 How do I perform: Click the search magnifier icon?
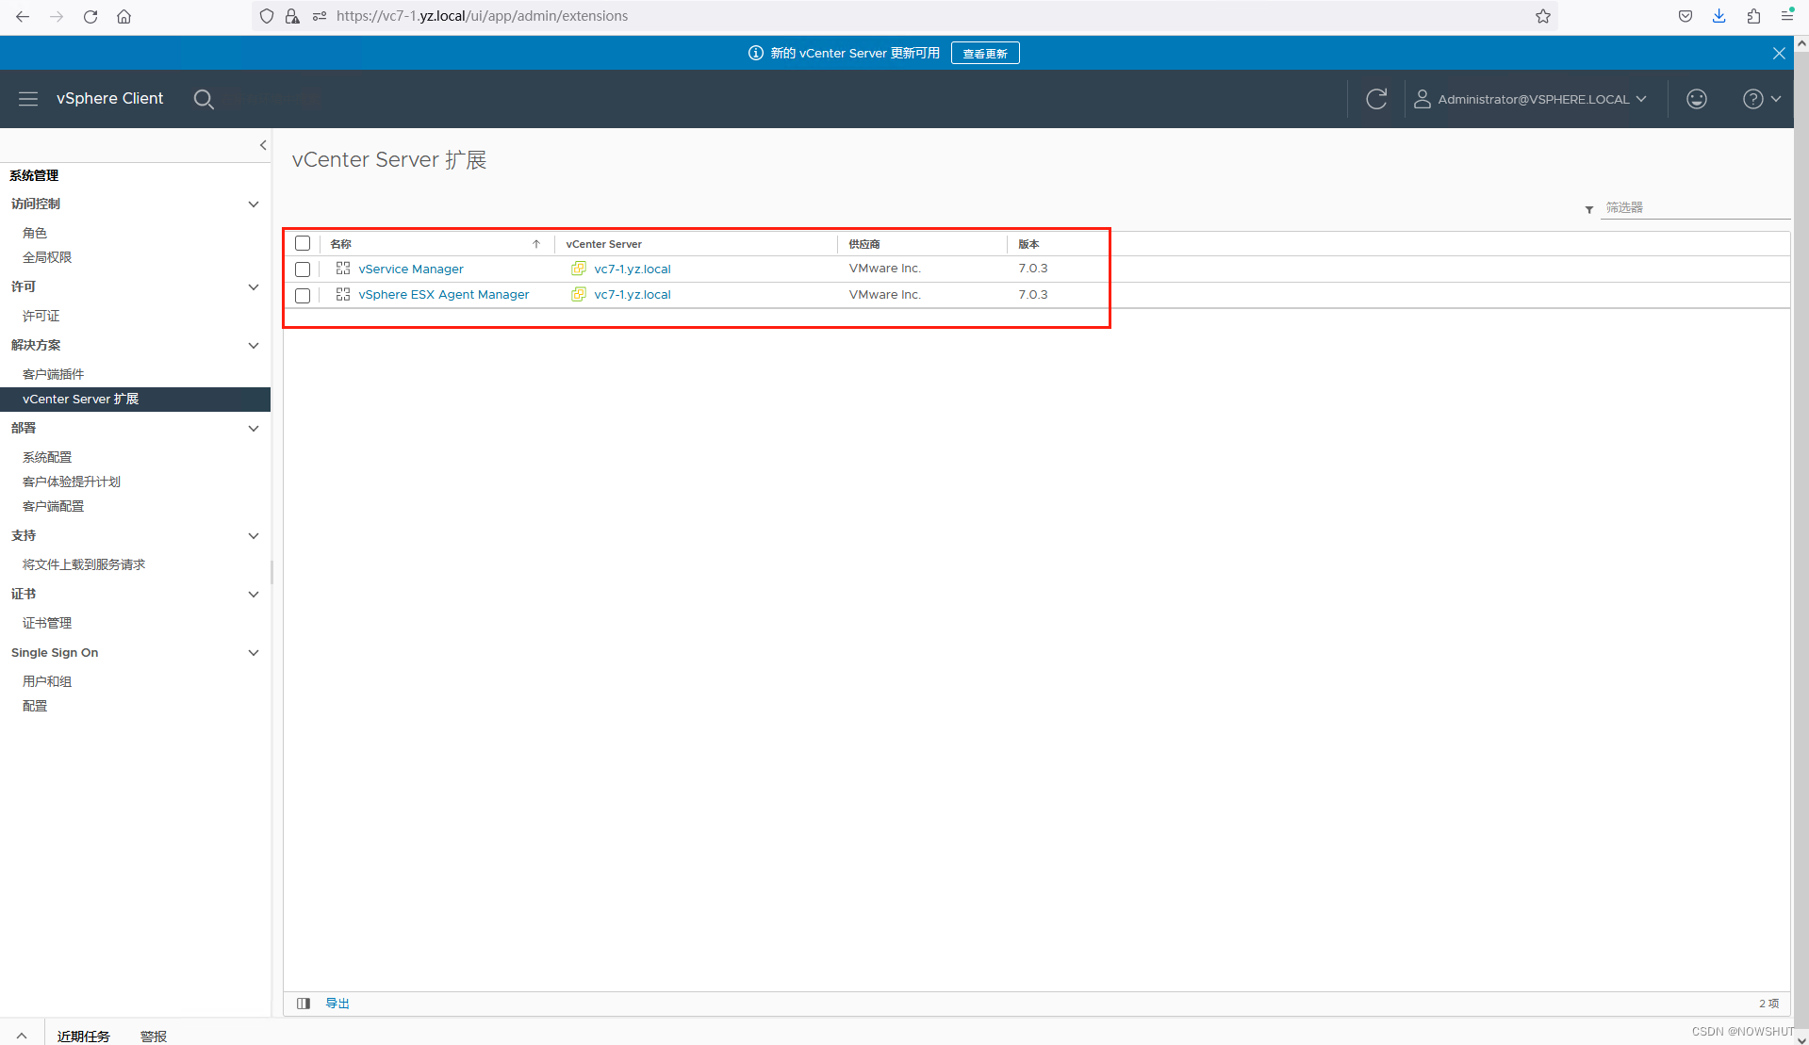coord(204,99)
